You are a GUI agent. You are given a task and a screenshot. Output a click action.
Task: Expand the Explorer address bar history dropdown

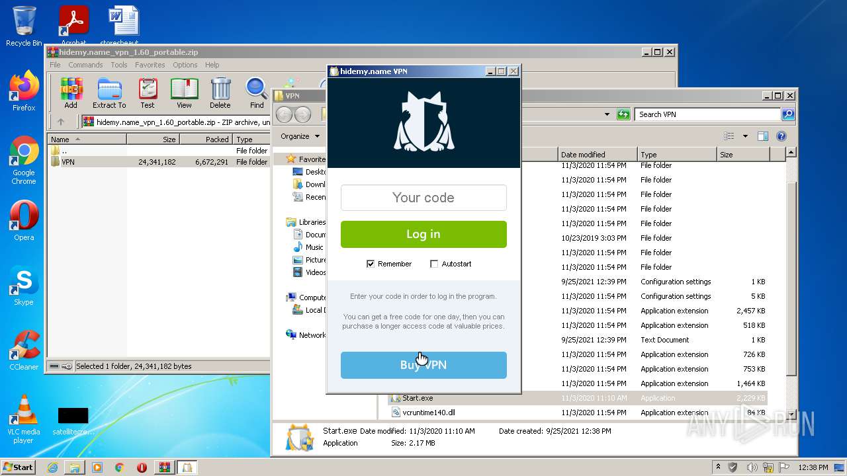pyautogui.click(x=607, y=114)
